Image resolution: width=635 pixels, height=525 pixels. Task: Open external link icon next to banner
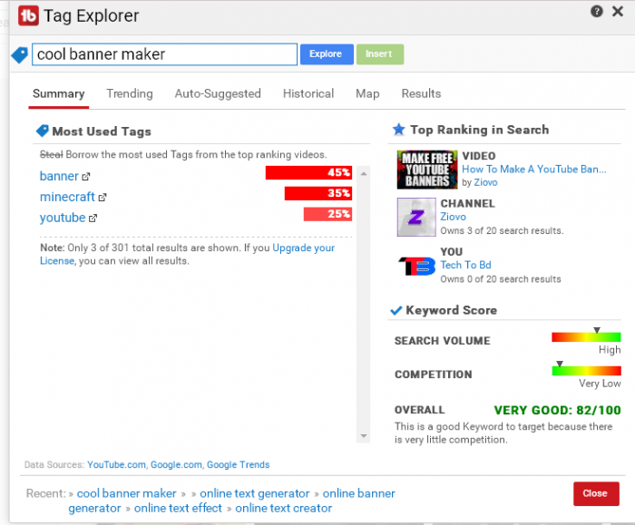(x=86, y=177)
